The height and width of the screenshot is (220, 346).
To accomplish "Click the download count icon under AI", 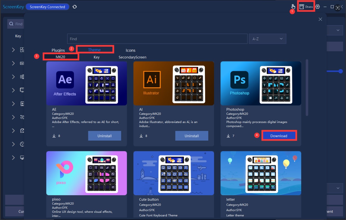I will click(141, 136).
